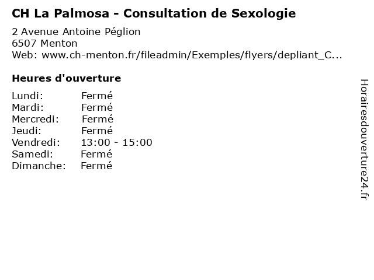
Task: Click Fermé status beside Jeudi
Action: pyautogui.click(x=97, y=131)
